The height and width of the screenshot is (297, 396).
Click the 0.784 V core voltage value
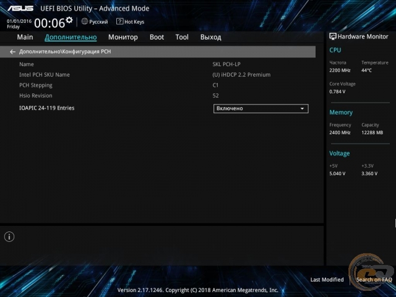click(x=337, y=92)
